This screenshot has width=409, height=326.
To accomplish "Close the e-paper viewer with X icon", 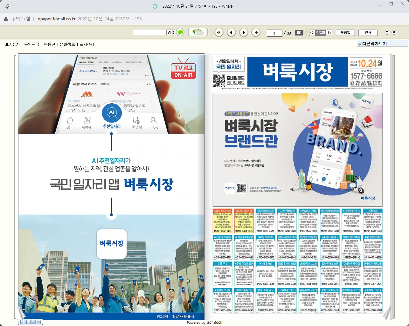I will [394, 32].
